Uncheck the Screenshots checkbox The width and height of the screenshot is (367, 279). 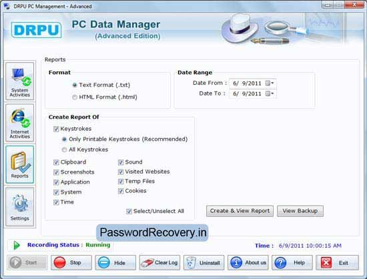pyautogui.click(x=56, y=172)
